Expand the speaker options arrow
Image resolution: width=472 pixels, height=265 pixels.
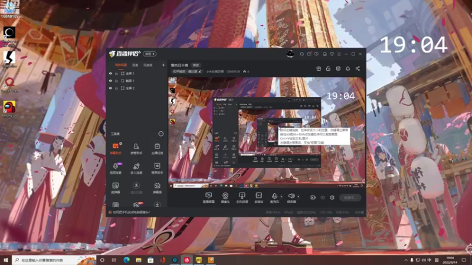[x=299, y=197]
